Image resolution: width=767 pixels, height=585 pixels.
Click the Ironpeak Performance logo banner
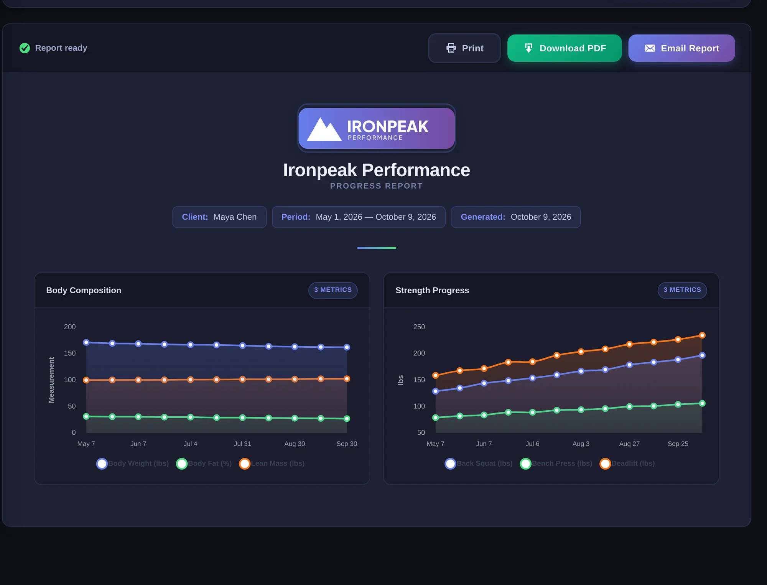(376, 128)
